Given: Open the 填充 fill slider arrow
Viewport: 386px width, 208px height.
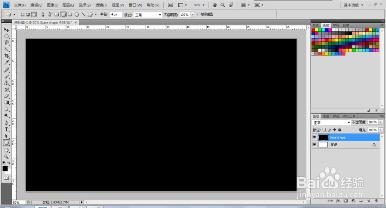Looking at the screenshot, I should (381, 130).
